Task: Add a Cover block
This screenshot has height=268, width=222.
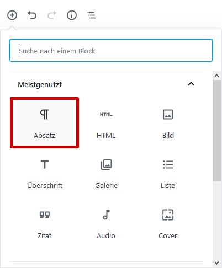Action: (x=168, y=223)
